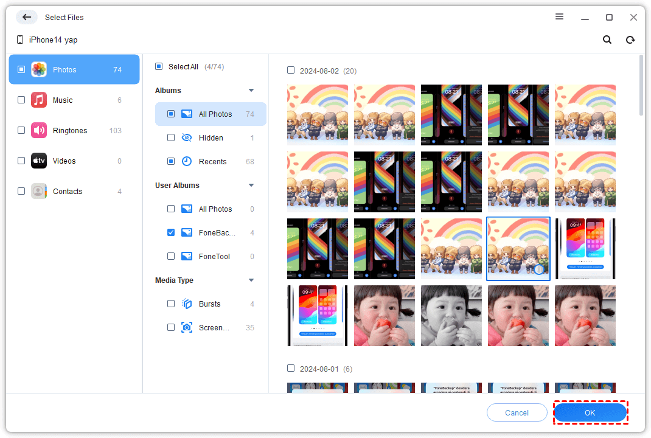Select the black-and-white child photo thumbnail
Image resolution: width=651 pixels, height=438 pixels.
[x=451, y=316]
